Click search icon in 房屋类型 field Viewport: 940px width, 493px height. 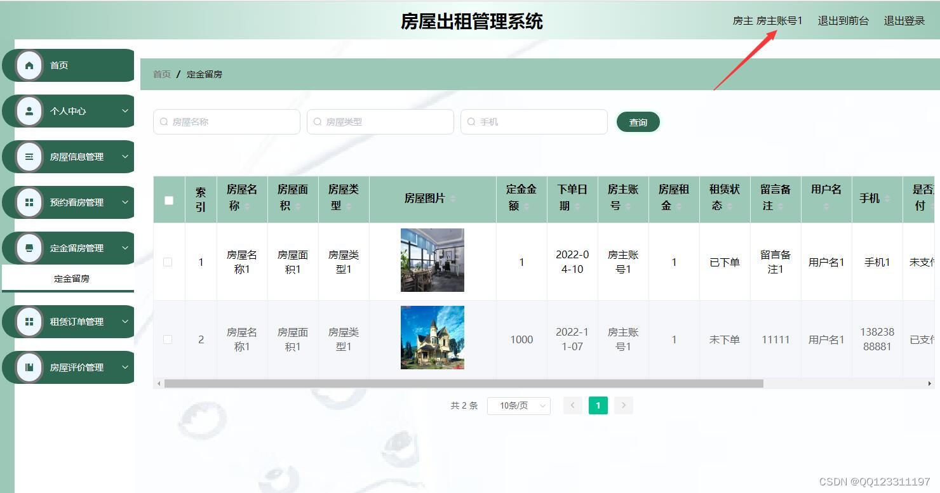point(318,122)
